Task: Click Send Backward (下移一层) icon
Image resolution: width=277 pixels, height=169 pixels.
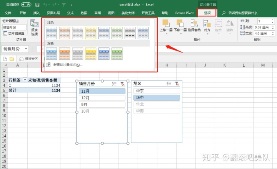Action: tap(180, 23)
